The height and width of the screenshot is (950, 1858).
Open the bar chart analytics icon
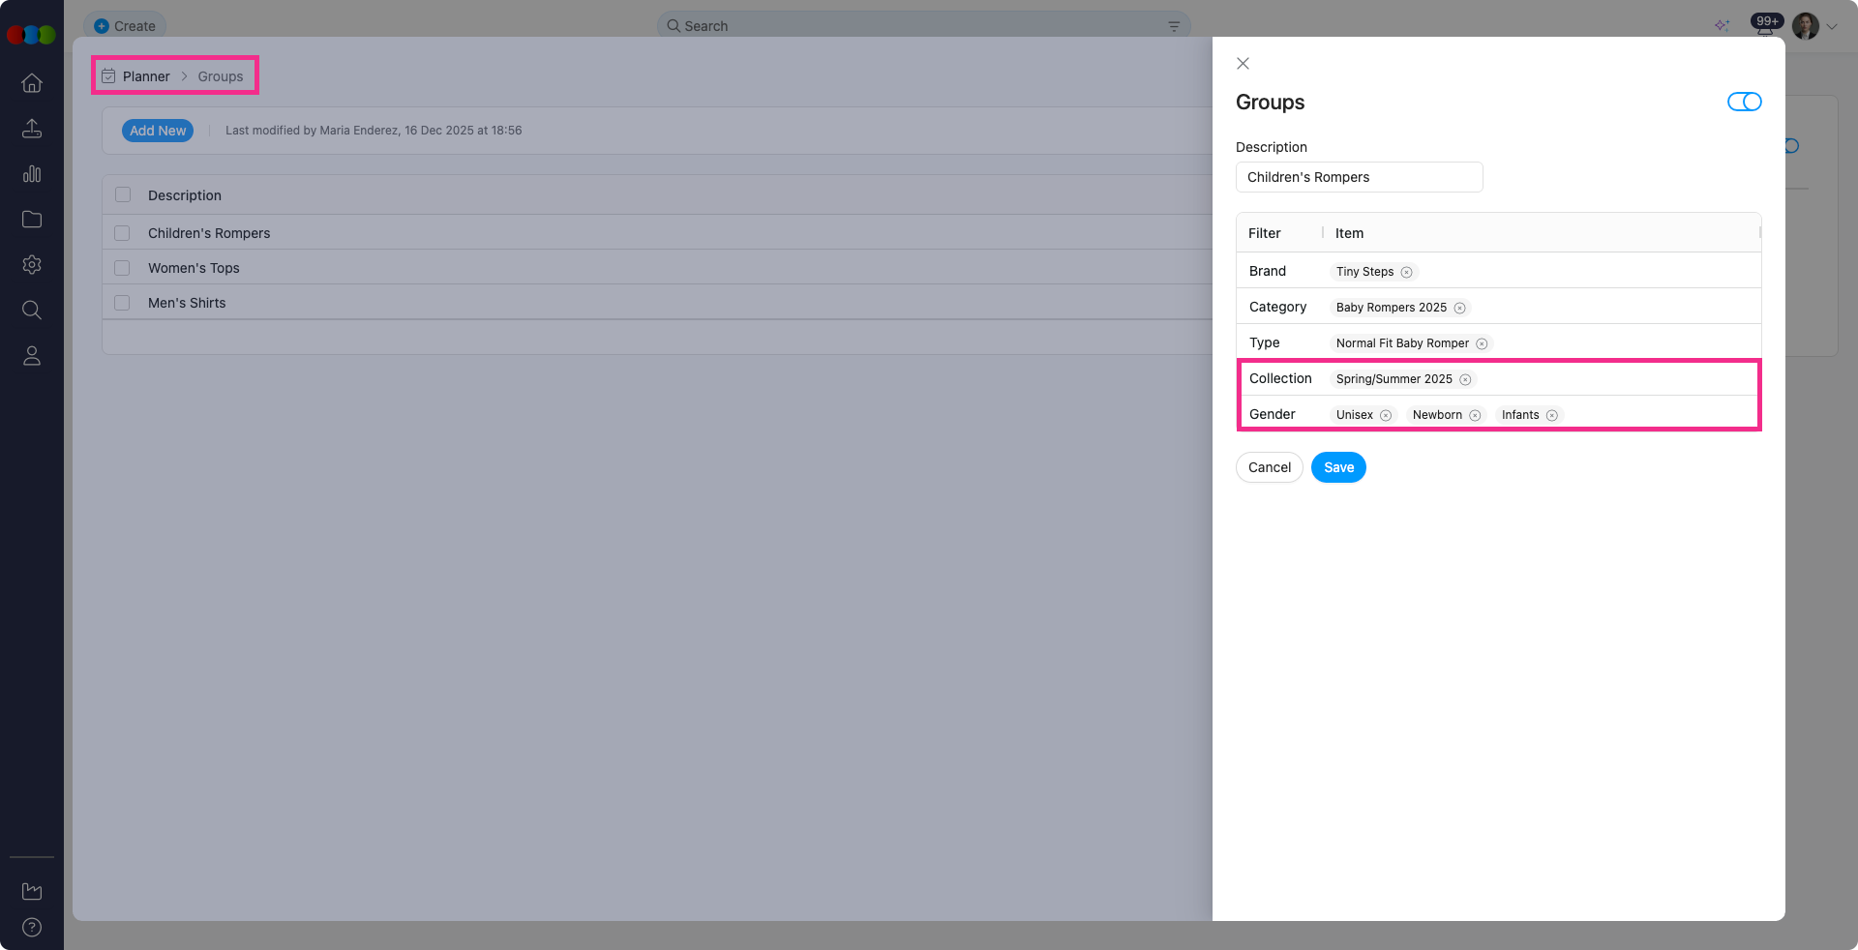point(32,174)
